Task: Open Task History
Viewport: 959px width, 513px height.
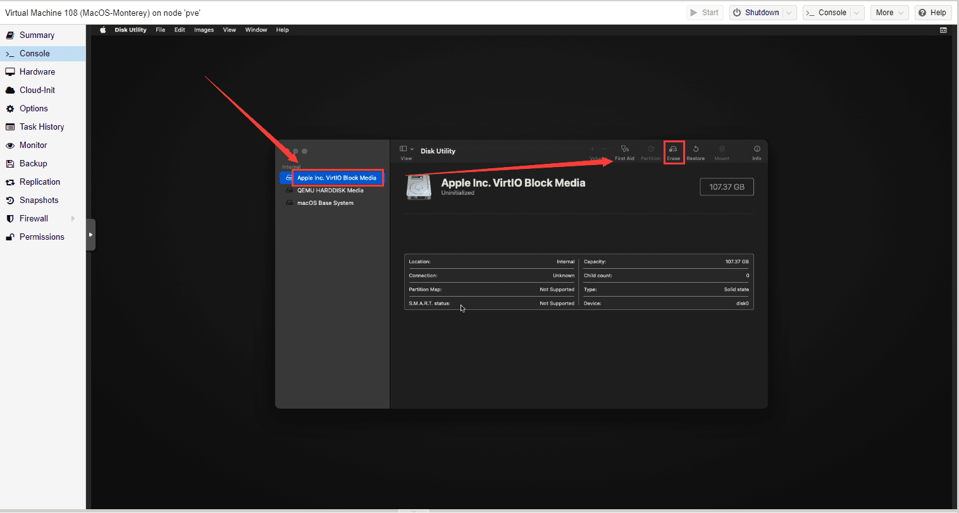Action: pyautogui.click(x=42, y=127)
